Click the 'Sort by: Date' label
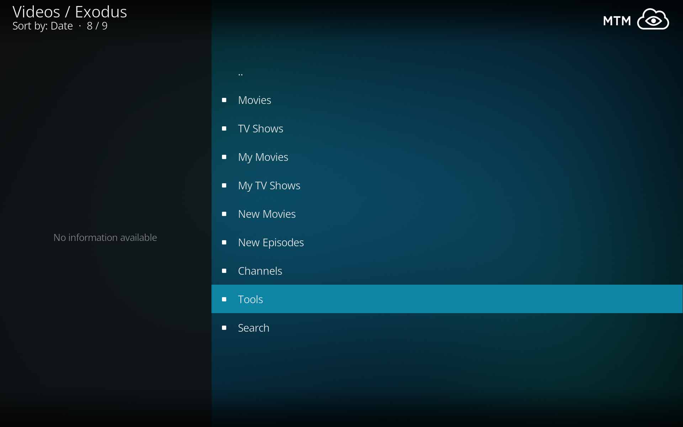Image resolution: width=683 pixels, height=427 pixels. point(43,26)
